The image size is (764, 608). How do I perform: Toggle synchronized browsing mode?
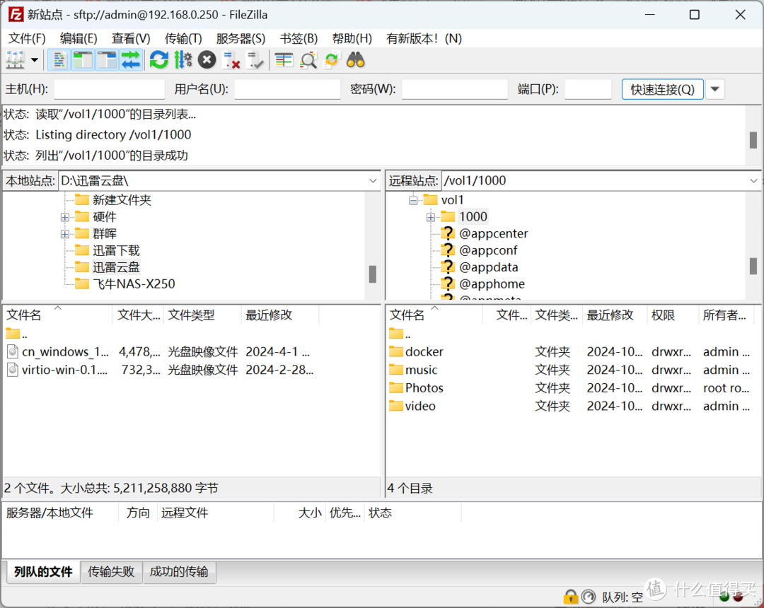coord(332,60)
